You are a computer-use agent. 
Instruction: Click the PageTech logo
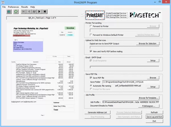[x=145, y=15]
